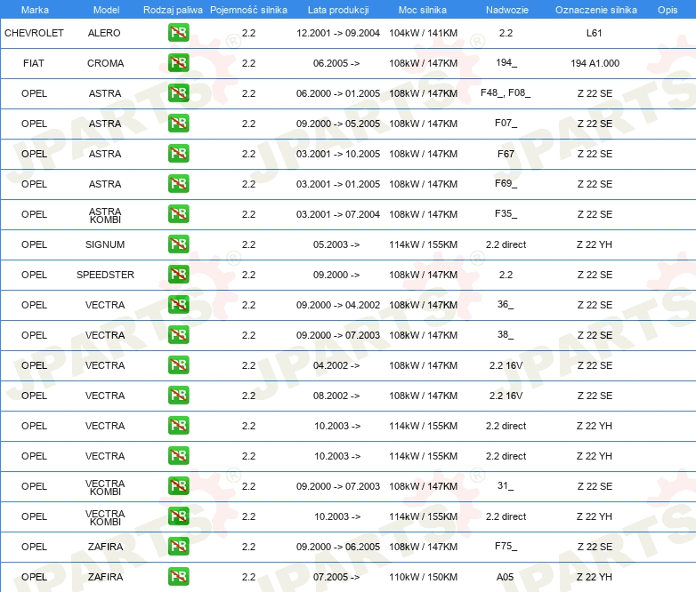Click the SPEEDSTER model cell
This screenshot has width=696, height=592.
pos(105,275)
